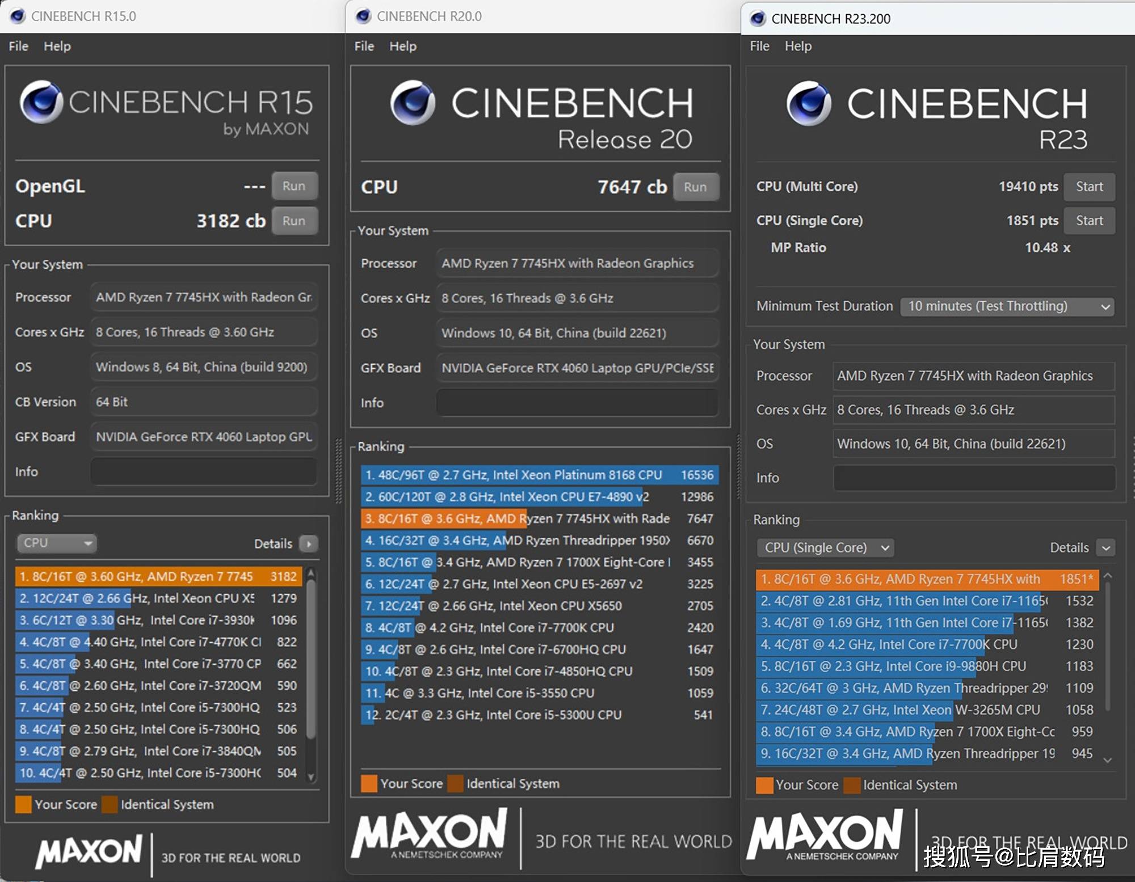Select the Core i7-3840QM 505 row in R15

(x=159, y=751)
